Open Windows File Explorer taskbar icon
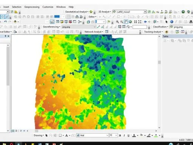The width and height of the screenshot is (193, 145). point(4,144)
